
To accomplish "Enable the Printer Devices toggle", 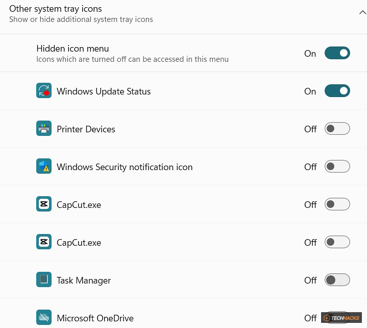I will 337,128.
